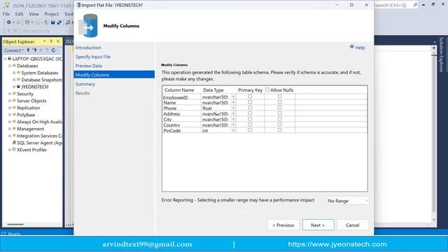This screenshot has width=448, height=252.
Task: Open the Solution Explorer side tab
Action: click(441, 55)
